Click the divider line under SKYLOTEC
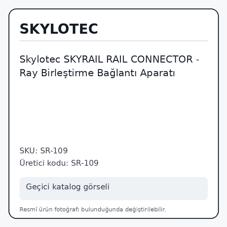 point(113,41)
